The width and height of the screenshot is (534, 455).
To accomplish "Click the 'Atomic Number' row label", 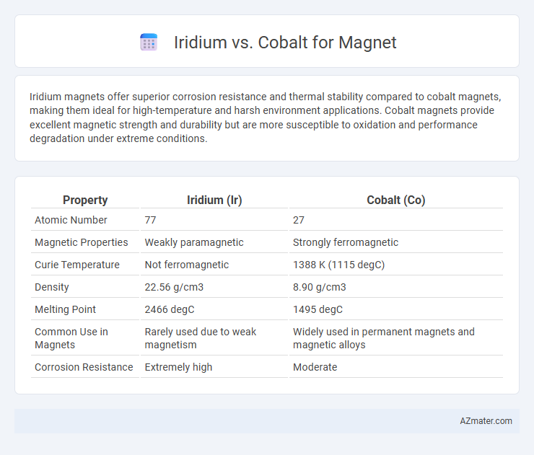I will [x=71, y=220].
